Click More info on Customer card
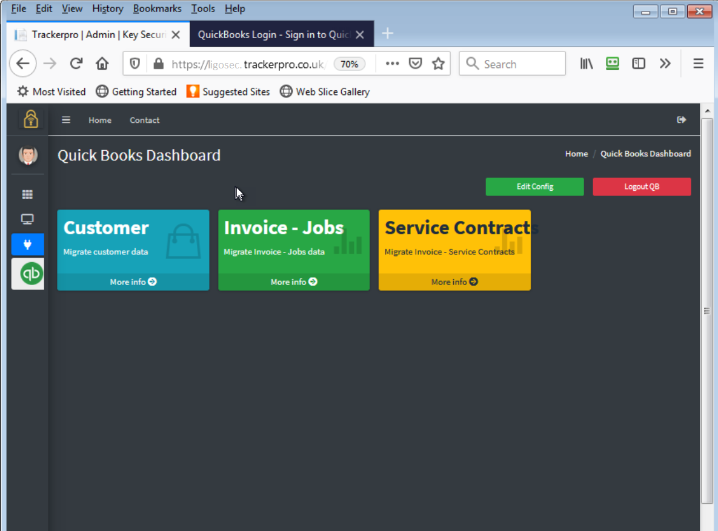 point(133,282)
